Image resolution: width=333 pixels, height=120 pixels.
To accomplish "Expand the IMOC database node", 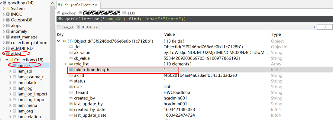I will (x=4, y=15).
